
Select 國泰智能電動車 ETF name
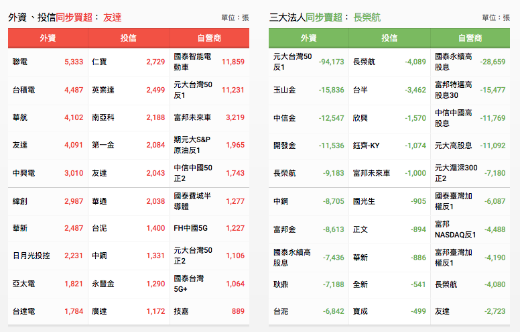(192, 62)
